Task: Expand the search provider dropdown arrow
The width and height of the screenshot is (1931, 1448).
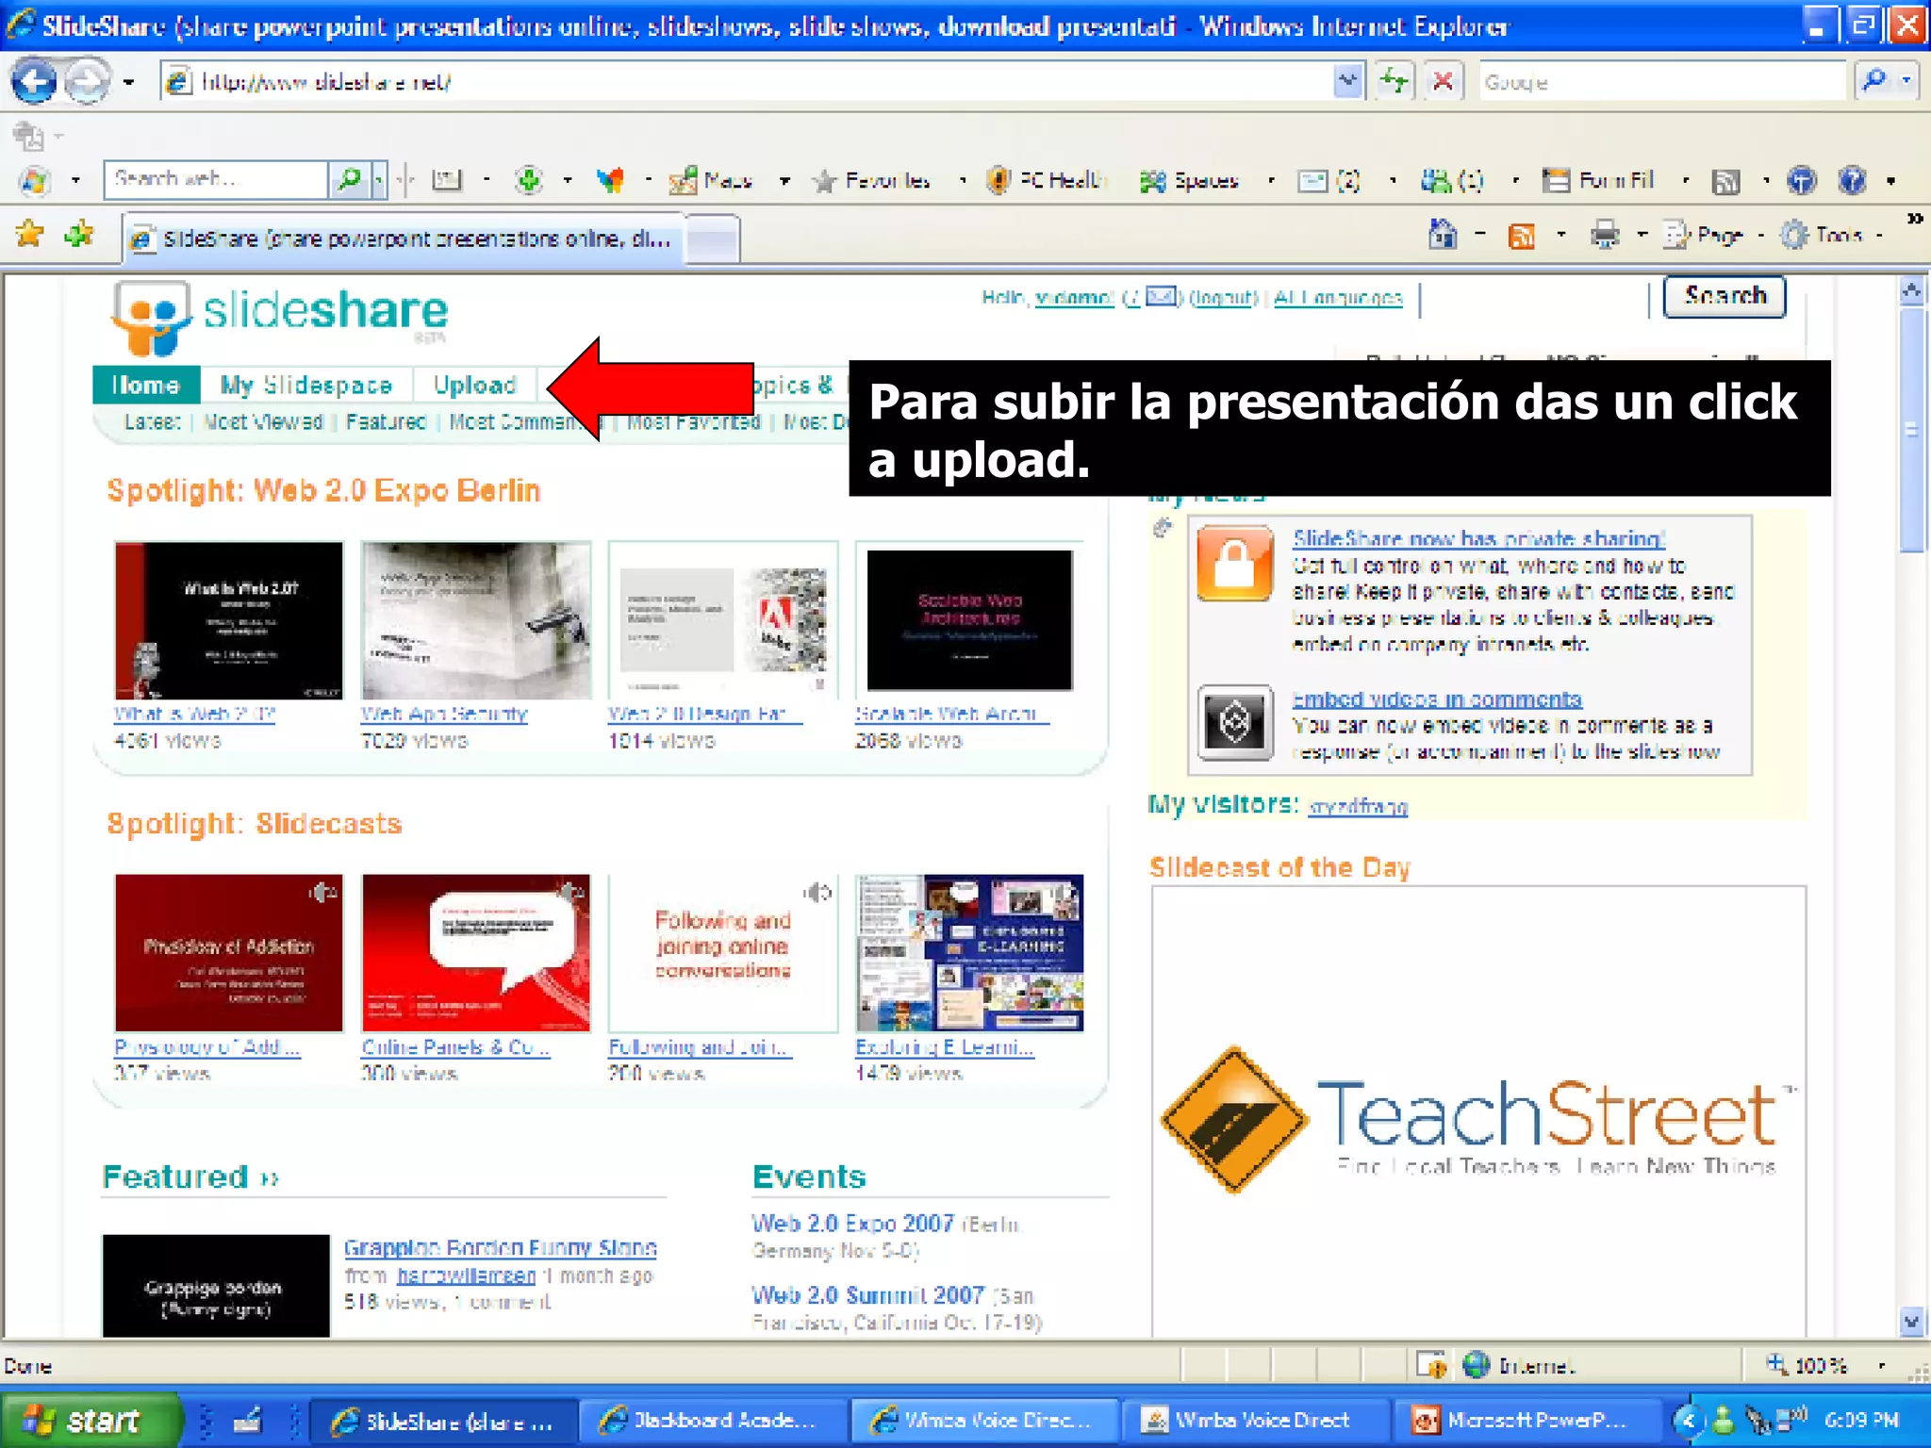Action: point(1906,81)
